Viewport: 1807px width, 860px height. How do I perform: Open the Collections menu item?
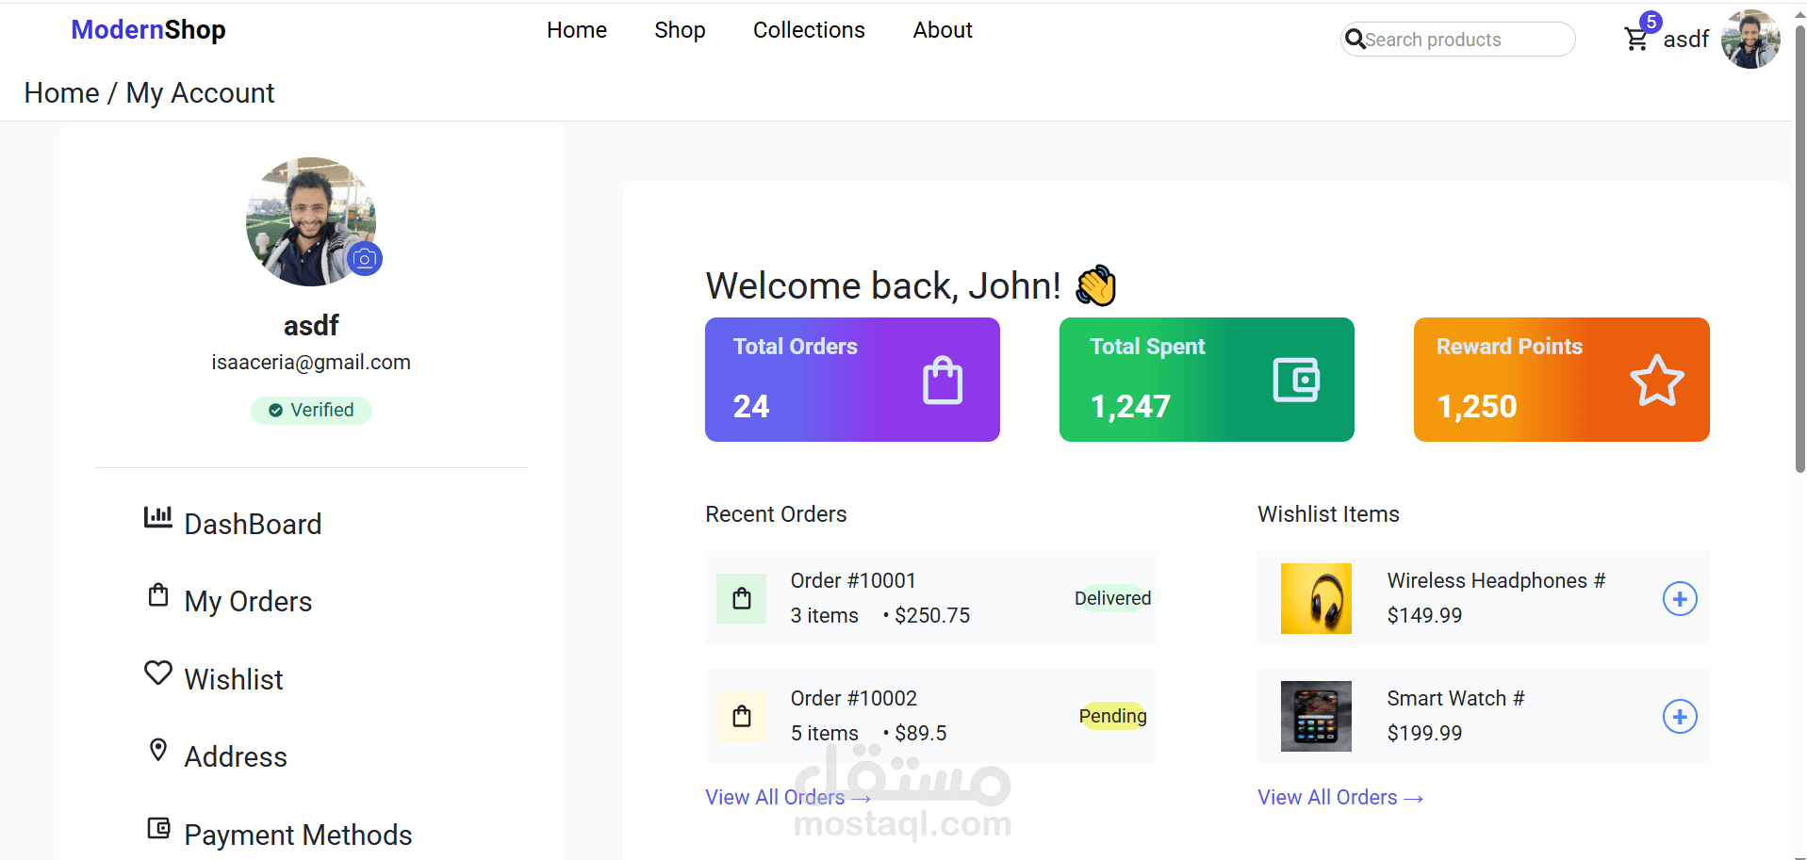pyautogui.click(x=809, y=30)
